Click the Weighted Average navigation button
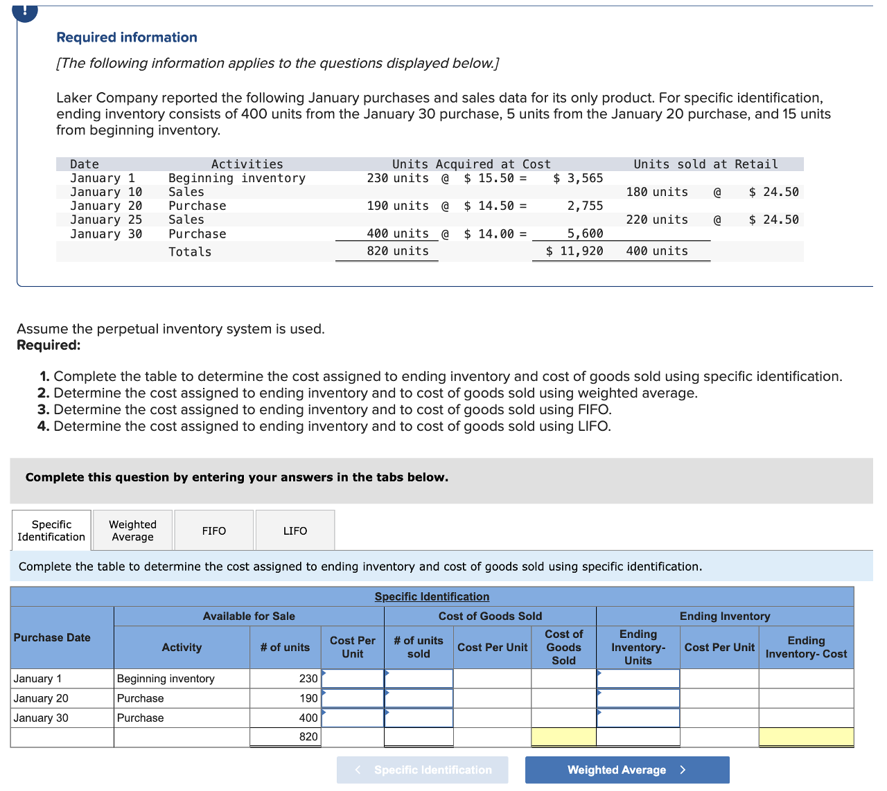Screen dimensions: 887x791 coord(626,770)
